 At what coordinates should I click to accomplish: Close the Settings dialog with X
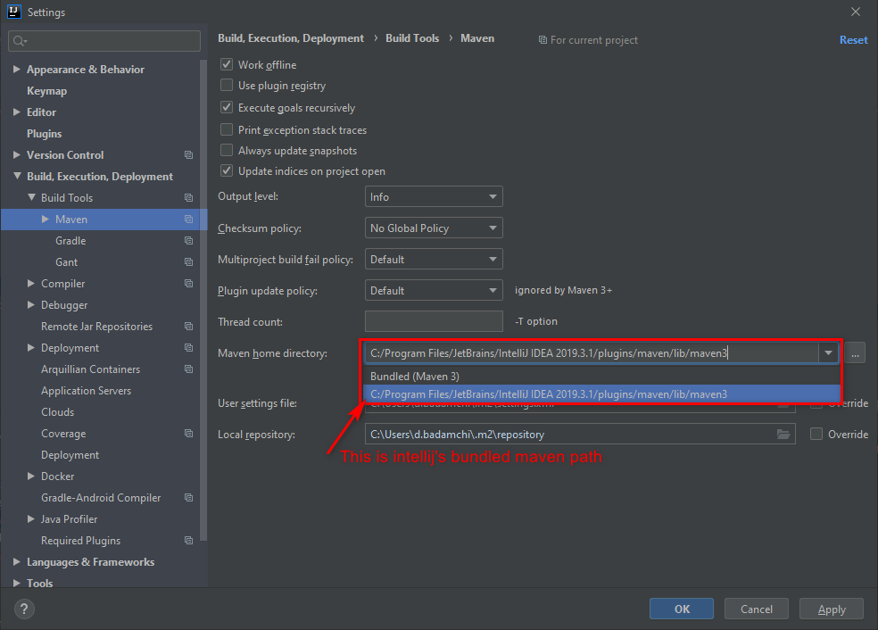tap(856, 12)
